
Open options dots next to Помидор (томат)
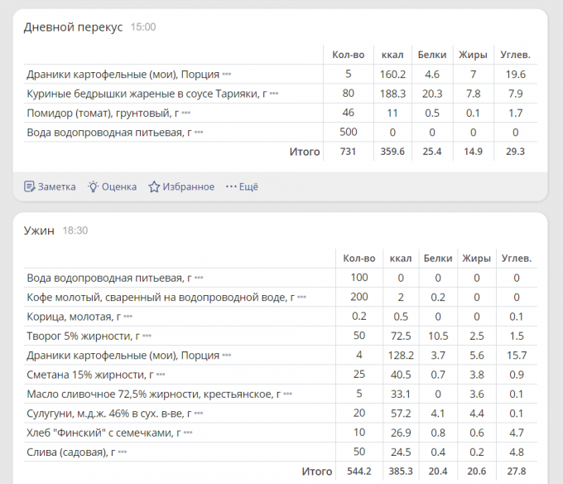point(186,113)
